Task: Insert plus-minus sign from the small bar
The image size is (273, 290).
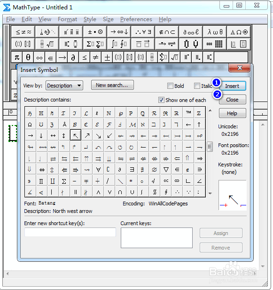Action: [107, 57]
